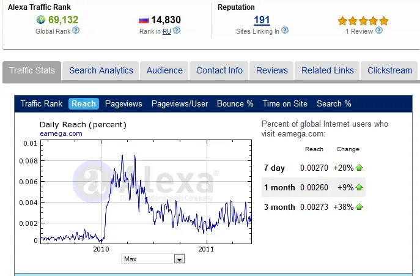420x276 pixels.
Task: Click the green up arrow for 1 month change
Action: tap(359, 187)
